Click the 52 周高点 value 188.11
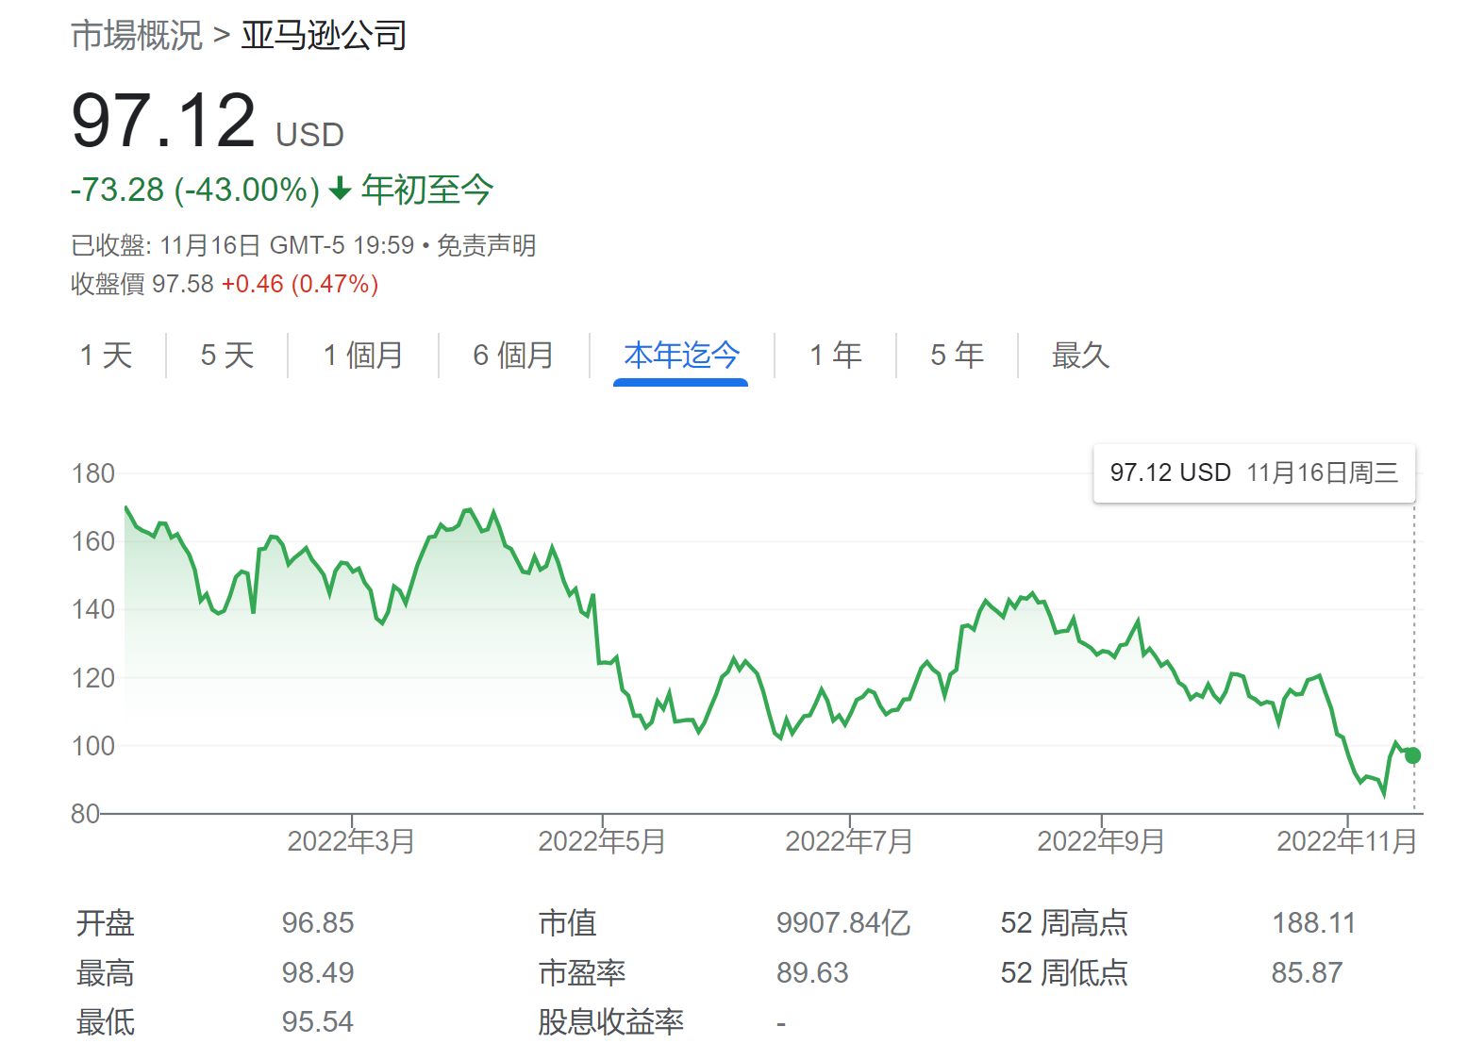This screenshot has height=1060, width=1484. (x=1313, y=922)
